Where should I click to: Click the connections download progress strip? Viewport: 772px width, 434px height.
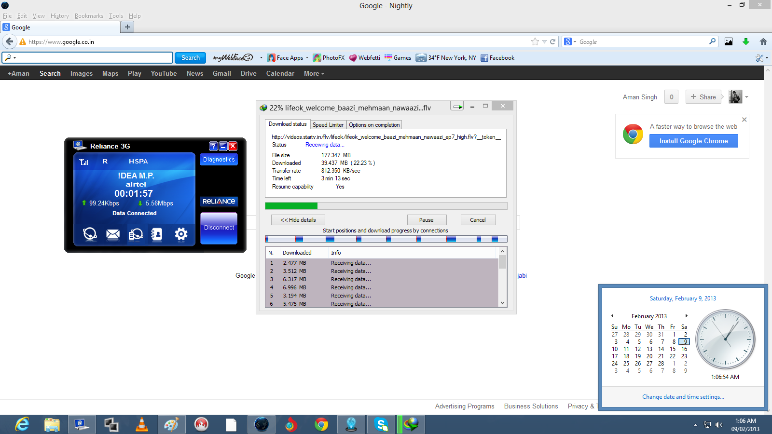[386, 239]
